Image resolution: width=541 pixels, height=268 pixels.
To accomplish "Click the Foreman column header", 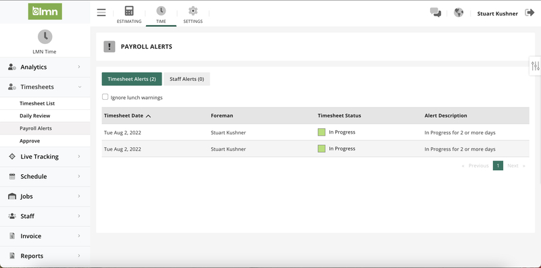I will [x=222, y=115].
